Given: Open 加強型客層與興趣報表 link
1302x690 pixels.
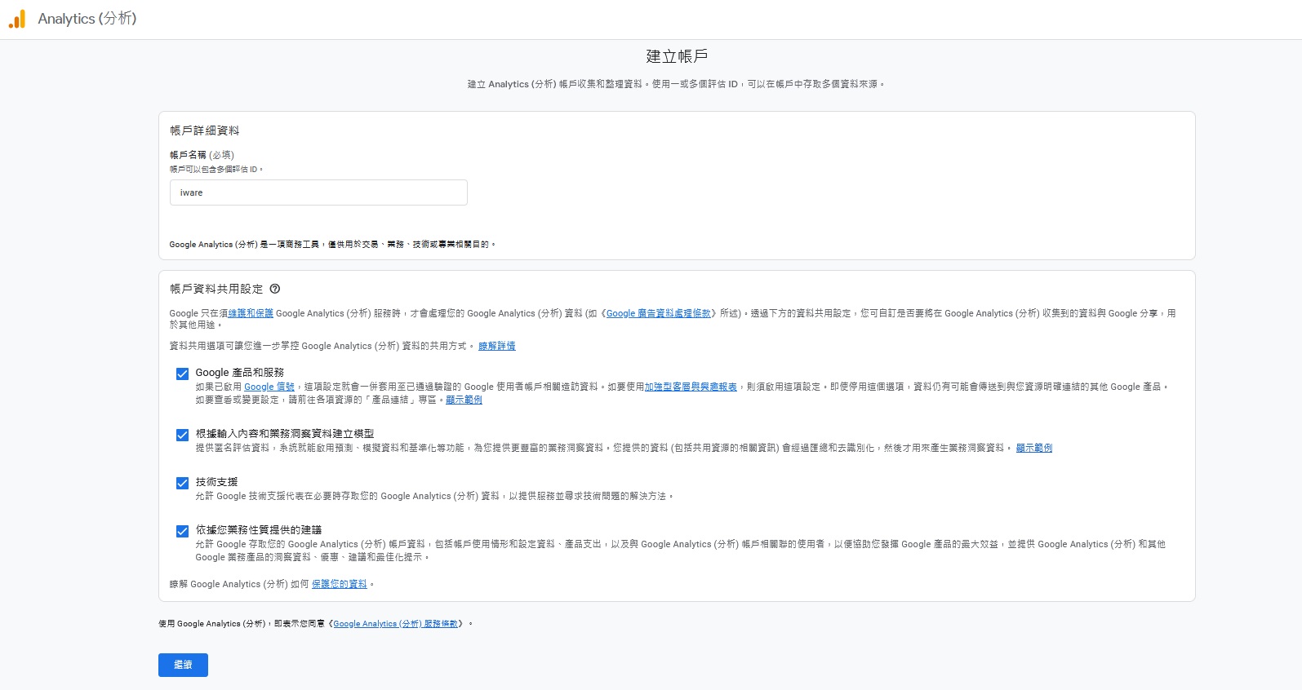Looking at the screenshot, I should coord(691,387).
